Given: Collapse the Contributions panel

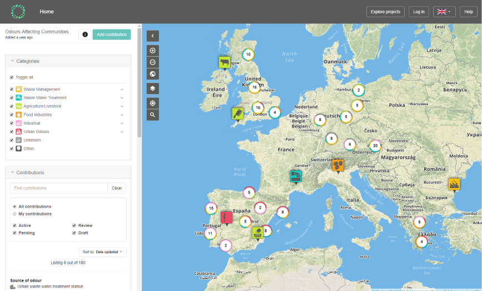Looking at the screenshot, I should point(68,172).
